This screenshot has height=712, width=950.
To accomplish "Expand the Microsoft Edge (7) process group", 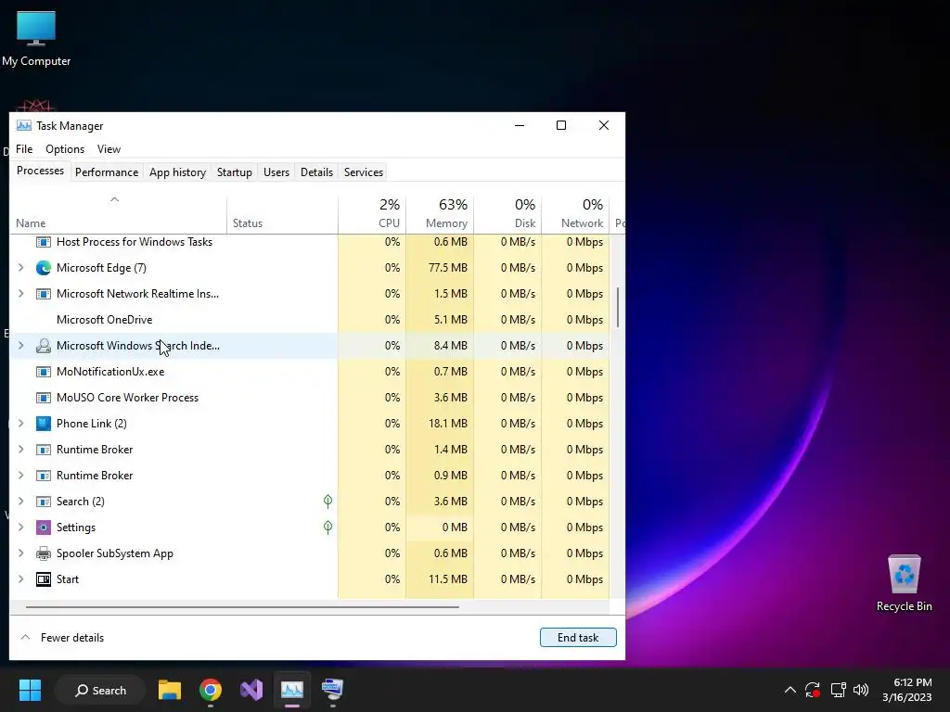I will click(x=21, y=268).
